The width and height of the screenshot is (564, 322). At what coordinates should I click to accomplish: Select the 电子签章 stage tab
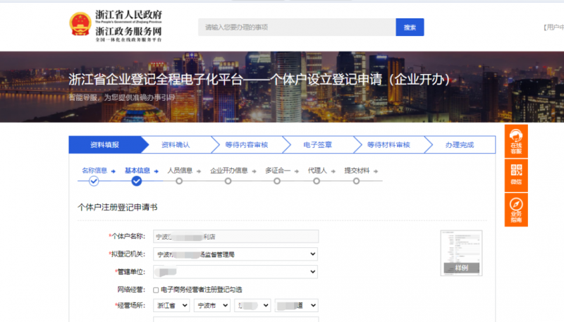pos(317,144)
